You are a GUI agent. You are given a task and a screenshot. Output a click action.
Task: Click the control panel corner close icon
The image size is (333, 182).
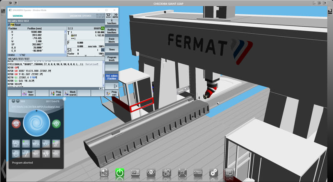click(x=65, y=99)
